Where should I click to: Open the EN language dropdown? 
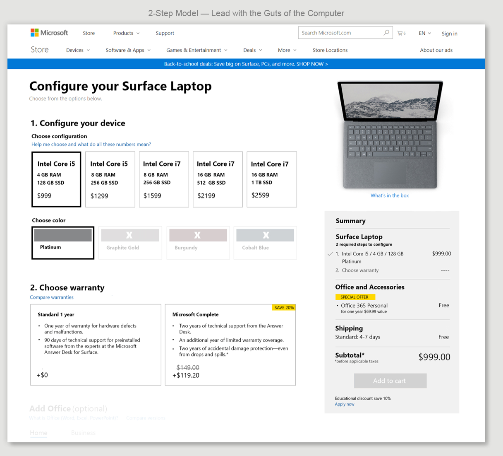click(x=425, y=33)
